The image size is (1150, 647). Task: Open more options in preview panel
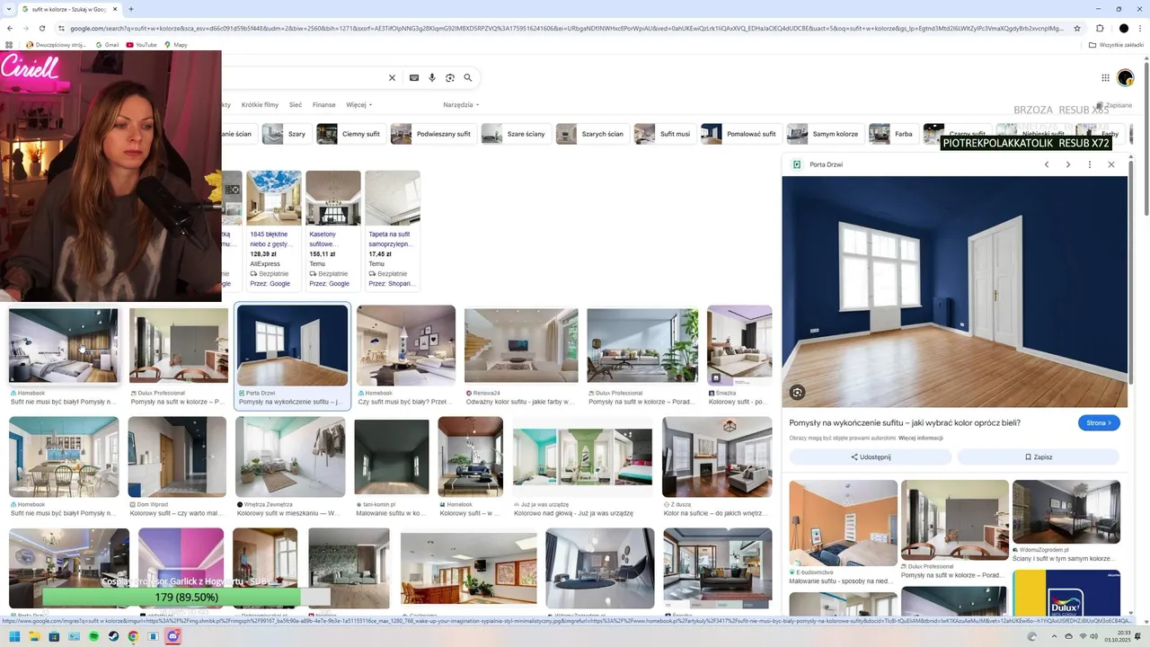pos(1090,164)
